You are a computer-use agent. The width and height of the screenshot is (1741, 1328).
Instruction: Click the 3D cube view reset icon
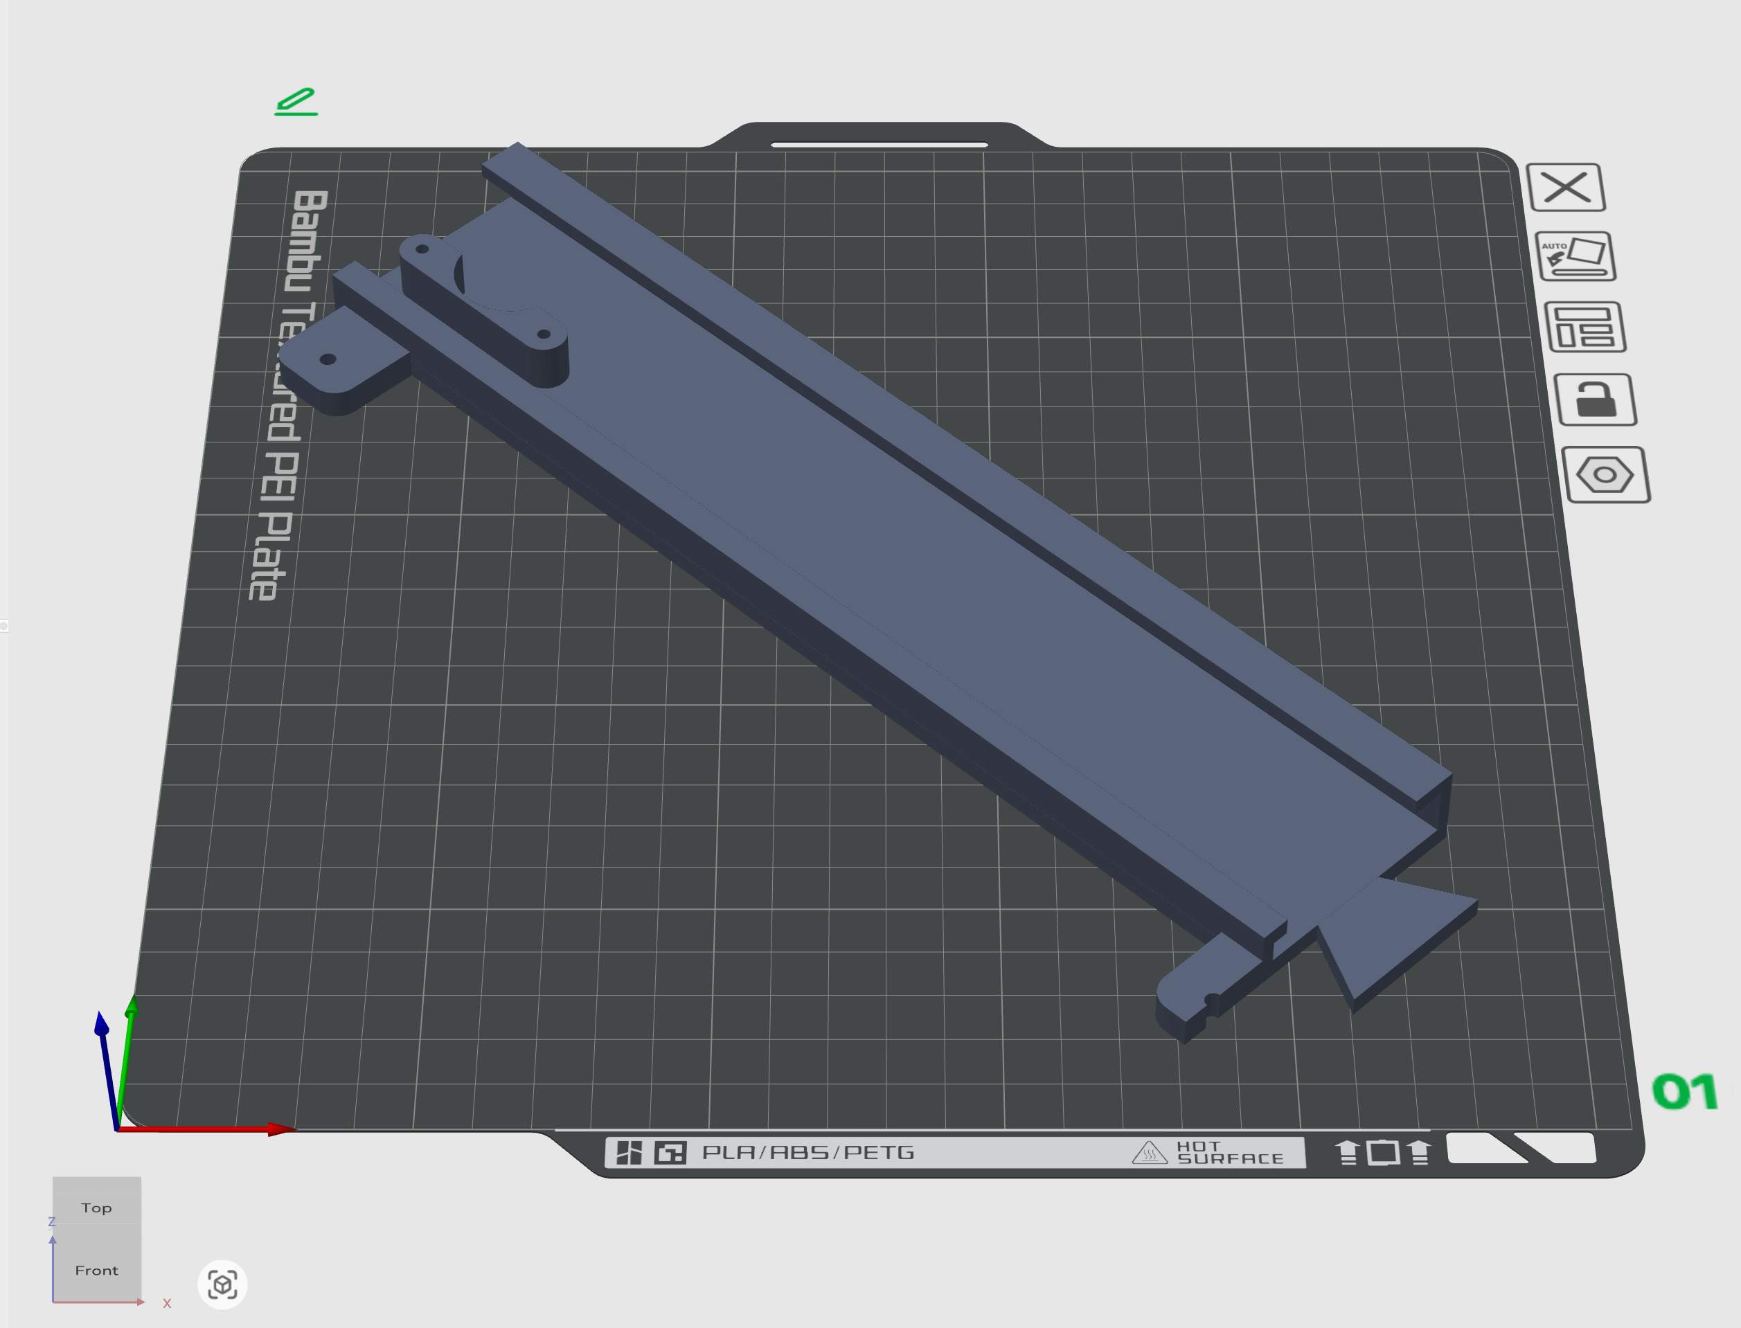pos(222,1284)
